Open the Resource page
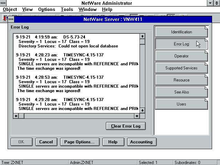 [181, 80]
